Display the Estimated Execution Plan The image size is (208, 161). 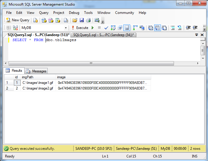pyautogui.click(x=113, y=28)
